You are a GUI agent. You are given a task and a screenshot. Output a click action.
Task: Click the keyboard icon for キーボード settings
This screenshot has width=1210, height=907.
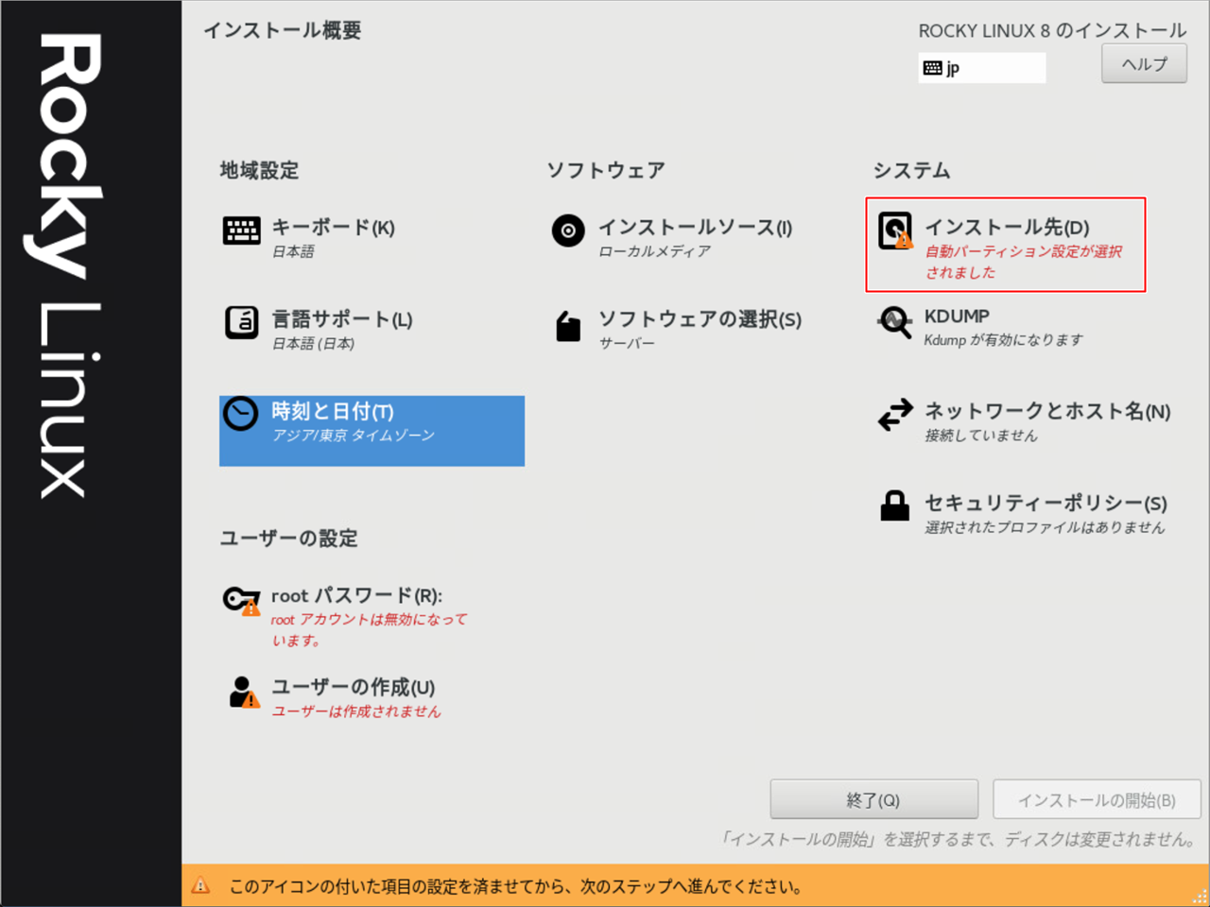pos(241,230)
